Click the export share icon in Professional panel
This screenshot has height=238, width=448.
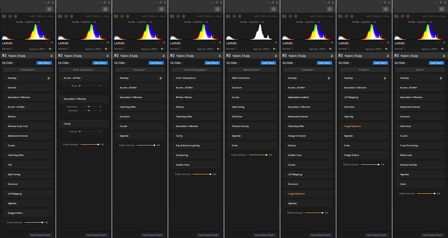coord(49,9)
